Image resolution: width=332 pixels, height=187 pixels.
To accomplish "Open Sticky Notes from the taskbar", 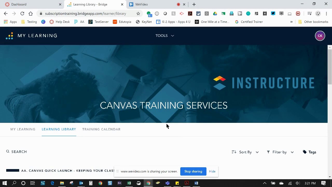I will (177, 183).
